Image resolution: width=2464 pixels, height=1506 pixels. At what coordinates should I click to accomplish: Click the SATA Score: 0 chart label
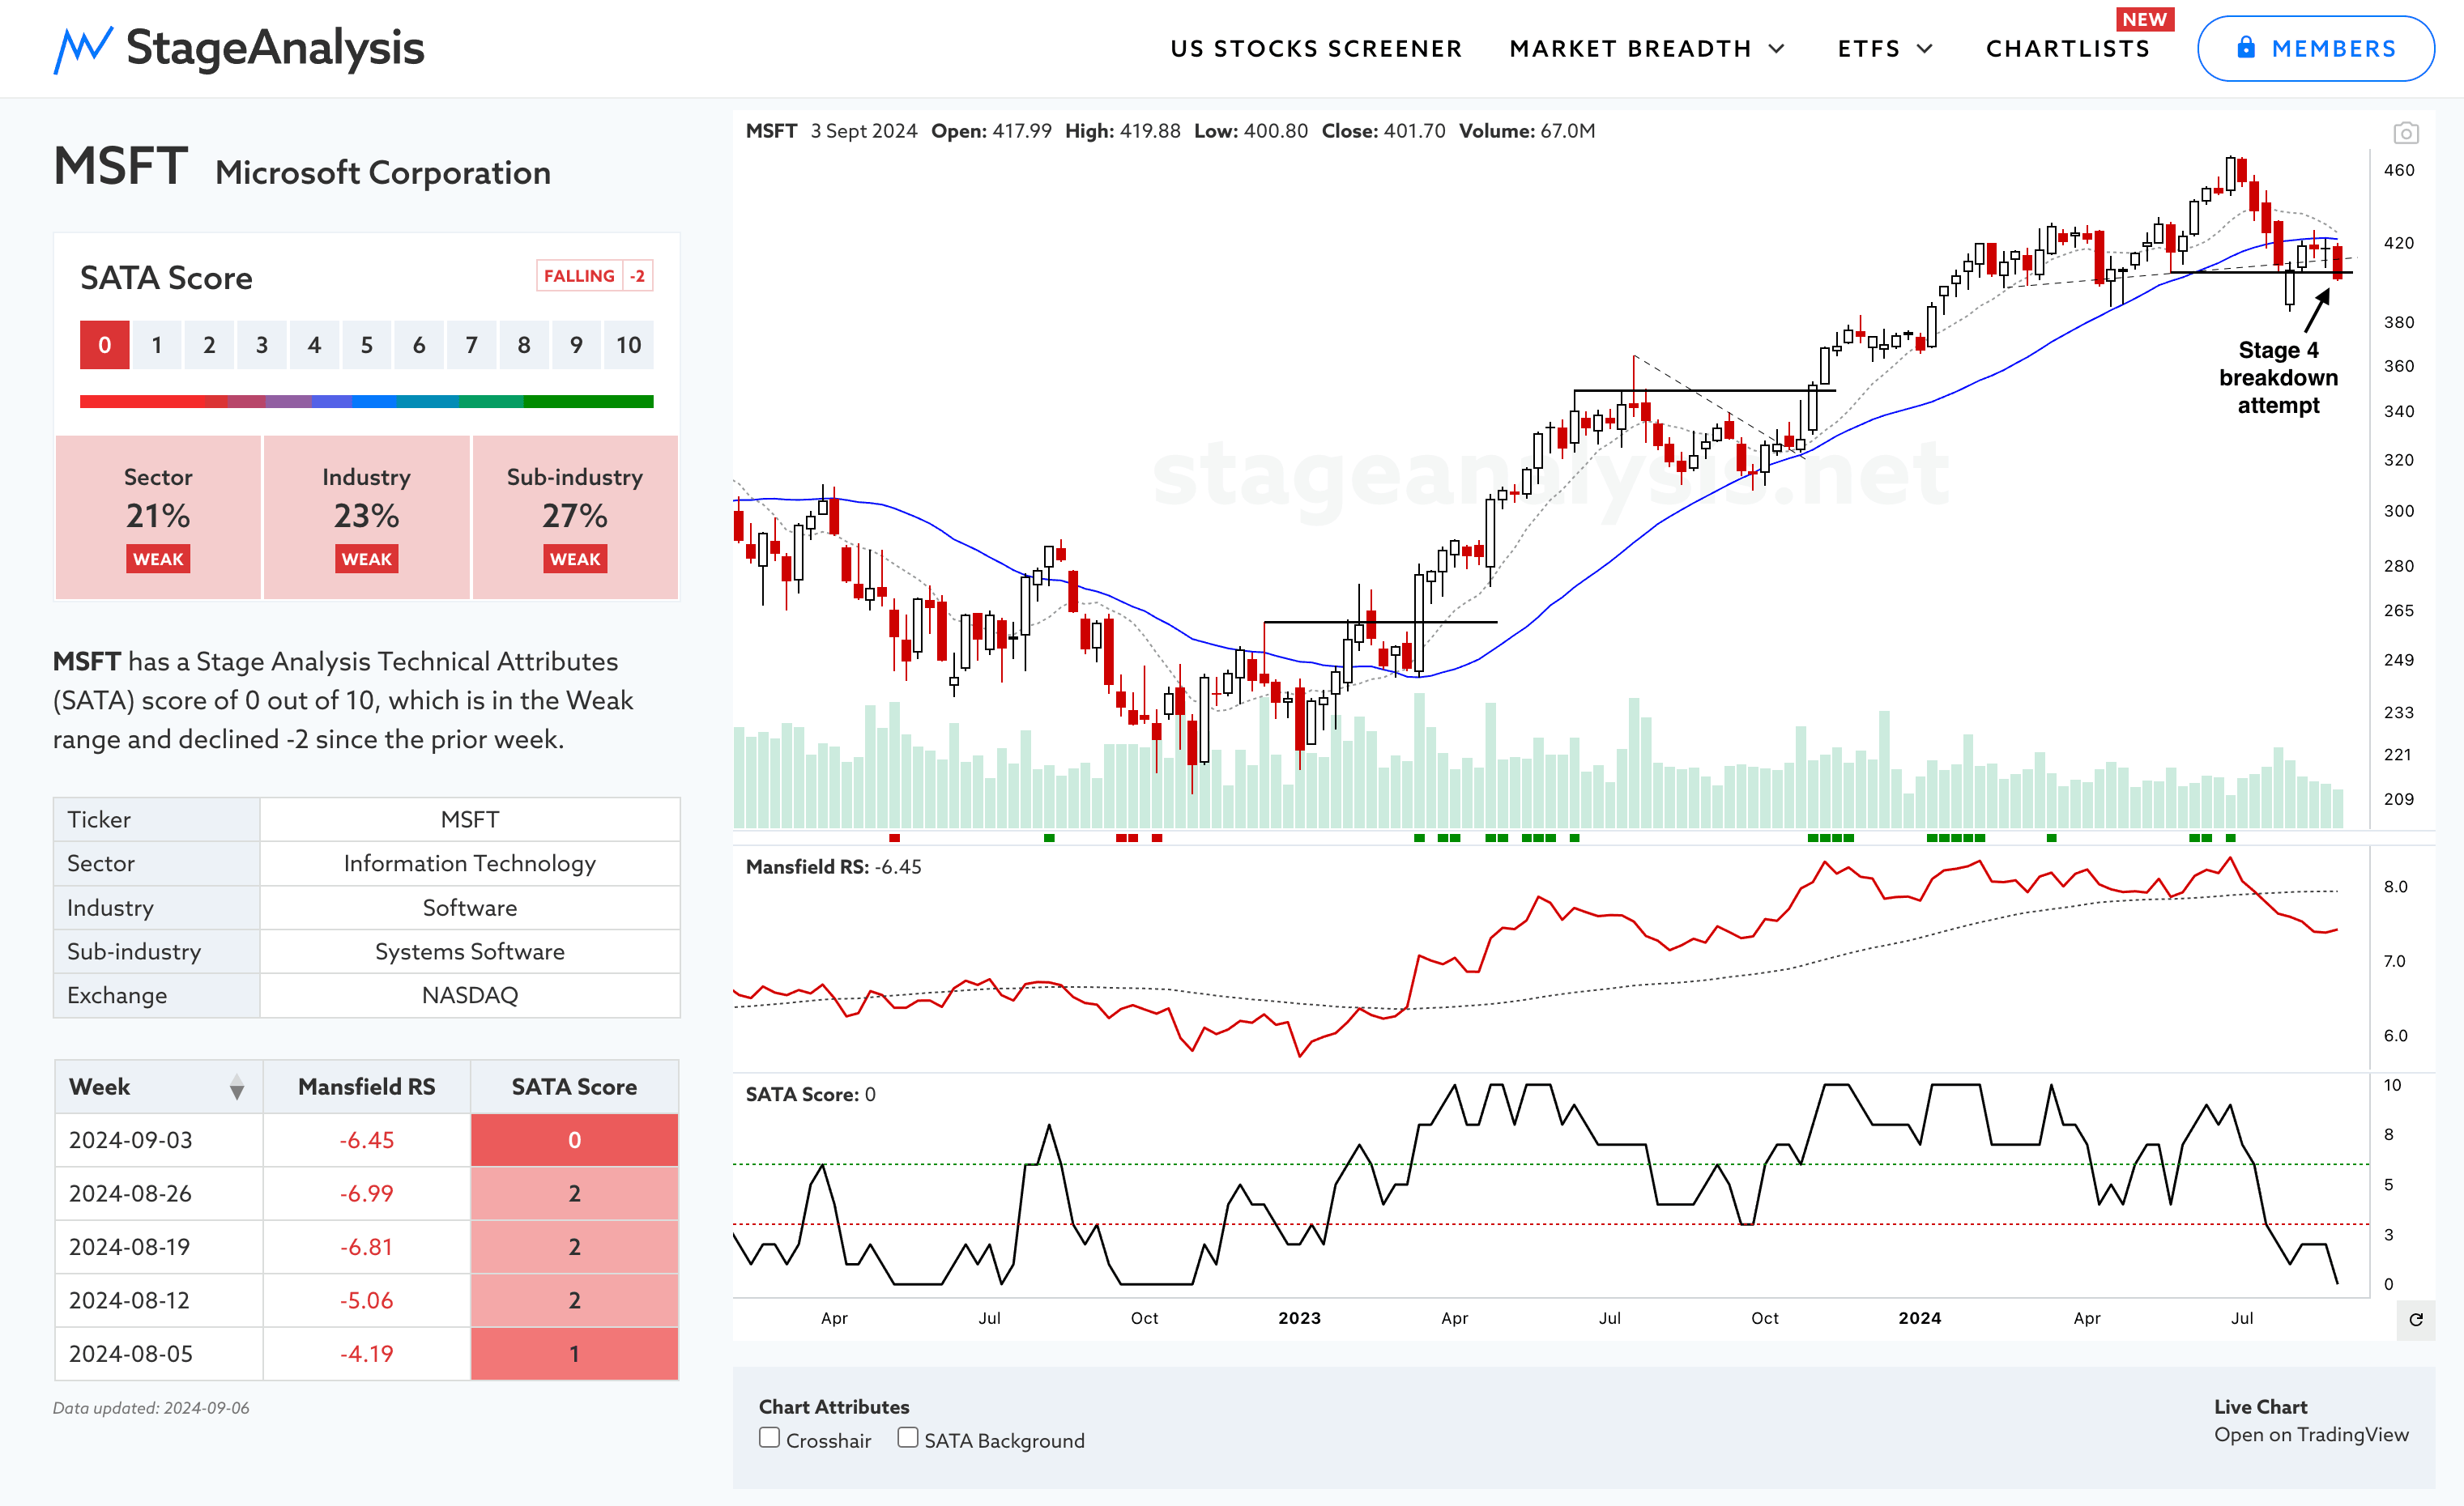tap(810, 1094)
